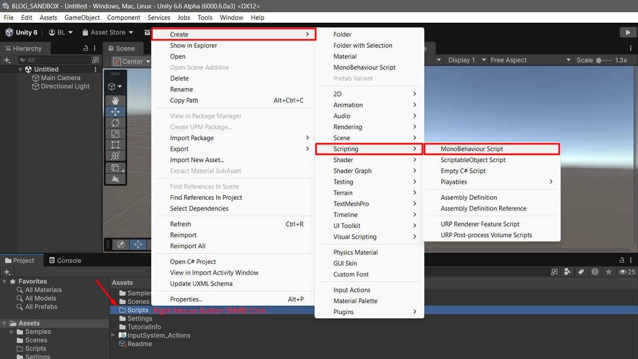Select the Move tool in Scene toolbar
This screenshot has width=638, height=359.
click(x=115, y=112)
